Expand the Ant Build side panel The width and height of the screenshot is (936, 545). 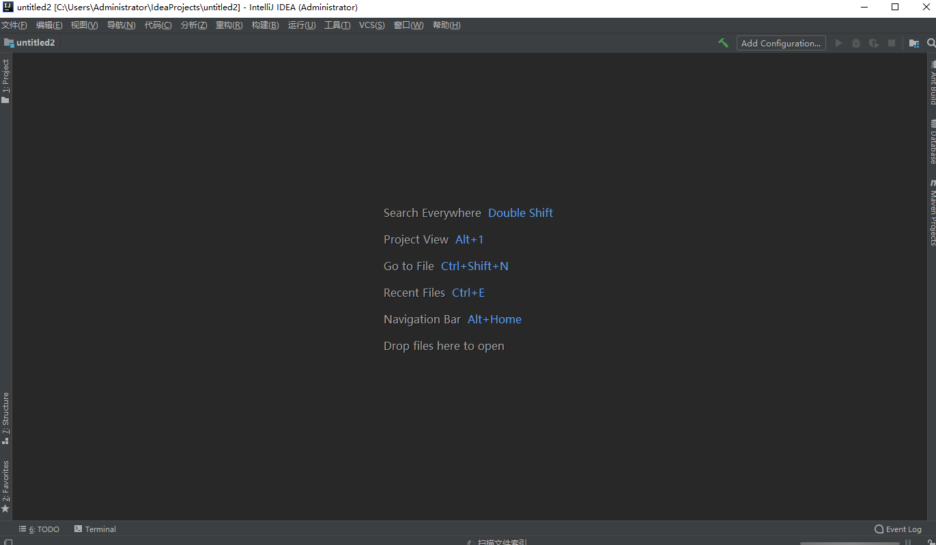point(932,82)
